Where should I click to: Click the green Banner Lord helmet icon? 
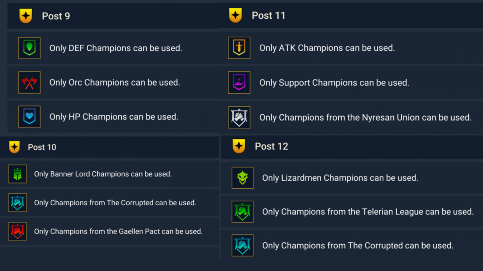click(17, 174)
